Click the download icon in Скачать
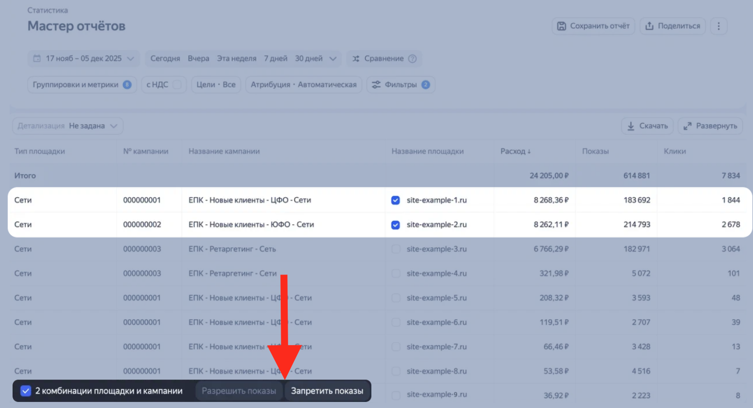The image size is (753, 408). click(x=631, y=126)
